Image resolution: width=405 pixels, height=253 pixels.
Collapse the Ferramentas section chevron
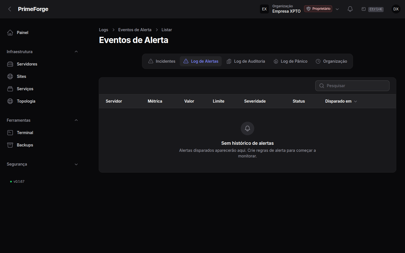pos(76,120)
